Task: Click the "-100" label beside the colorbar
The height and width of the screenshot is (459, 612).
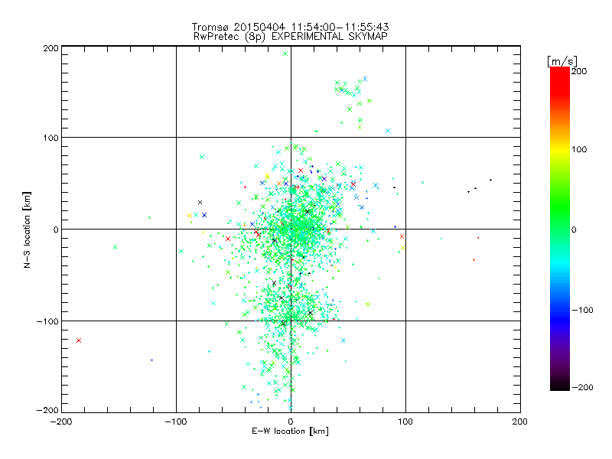Action: pos(582,311)
